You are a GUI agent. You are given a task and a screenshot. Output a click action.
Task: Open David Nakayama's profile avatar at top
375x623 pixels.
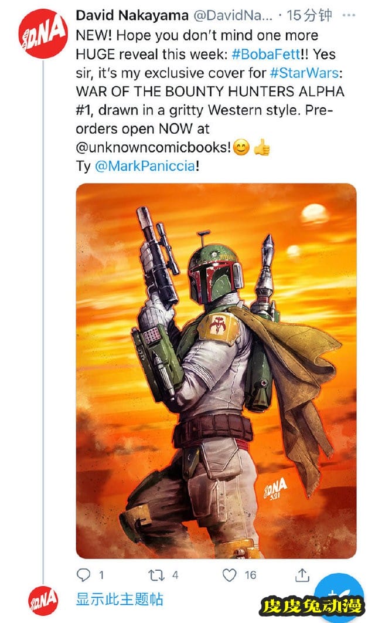tap(43, 34)
